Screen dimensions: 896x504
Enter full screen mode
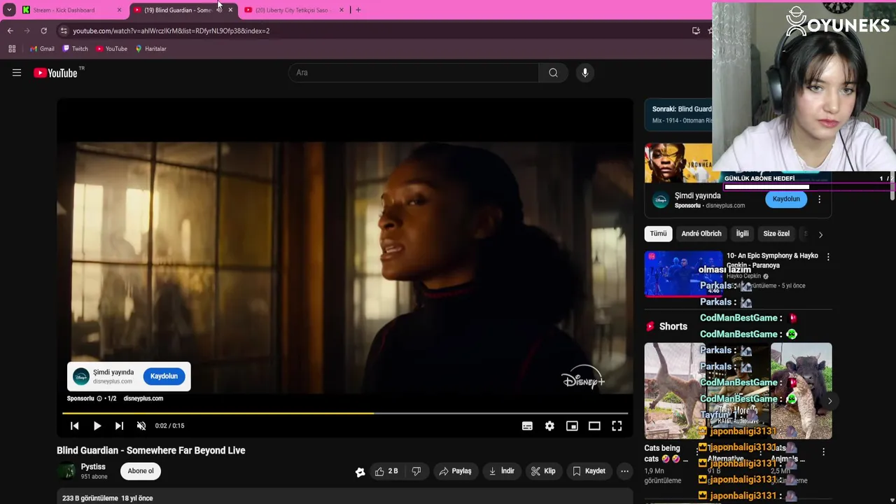(617, 426)
